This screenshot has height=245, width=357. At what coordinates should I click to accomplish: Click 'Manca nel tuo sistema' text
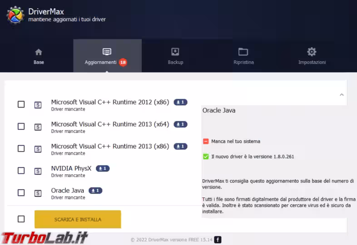click(236, 141)
